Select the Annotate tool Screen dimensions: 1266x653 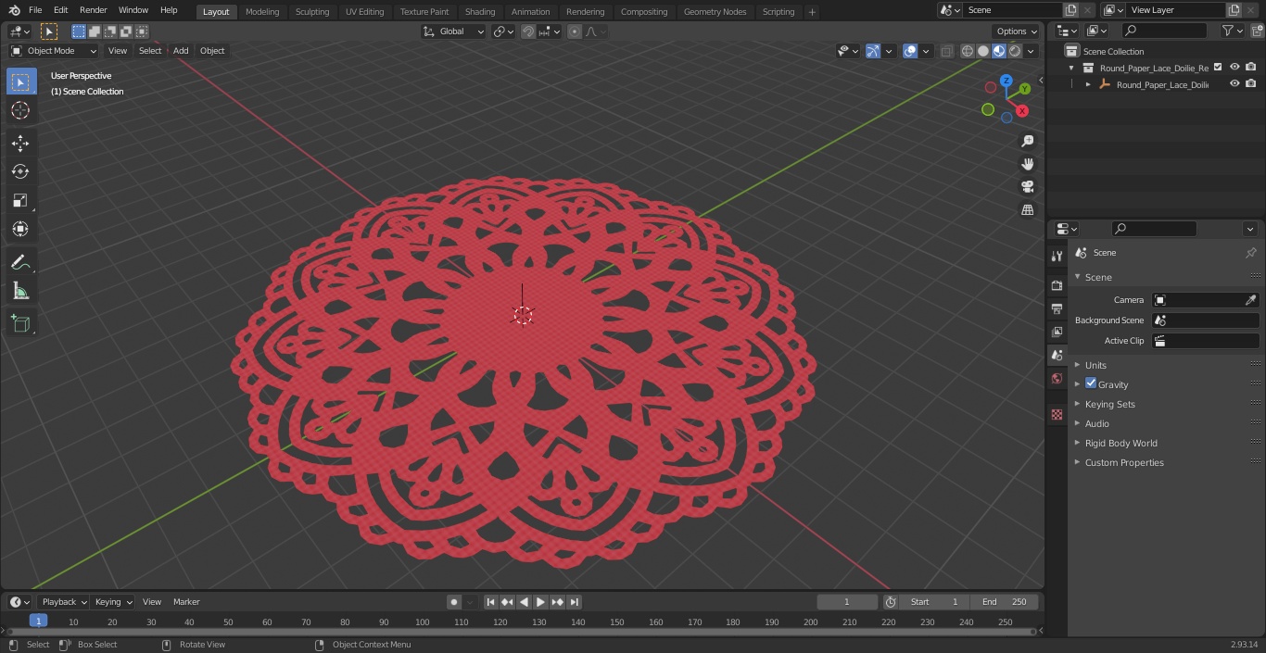pos(20,262)
